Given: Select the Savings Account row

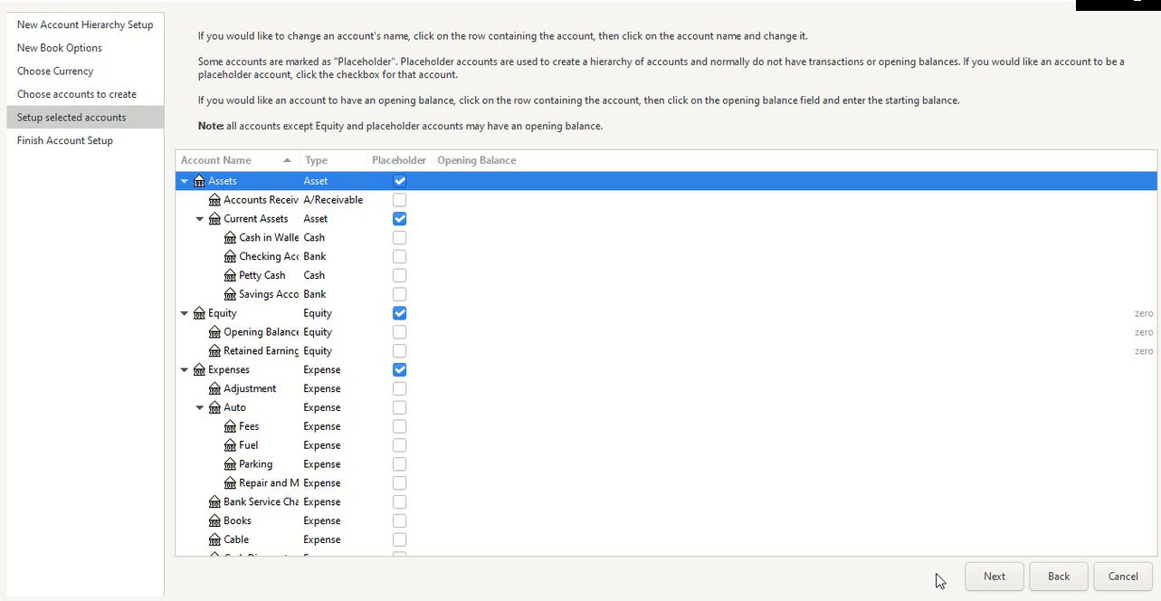Looking at the screenshot, I should point(269,294).
